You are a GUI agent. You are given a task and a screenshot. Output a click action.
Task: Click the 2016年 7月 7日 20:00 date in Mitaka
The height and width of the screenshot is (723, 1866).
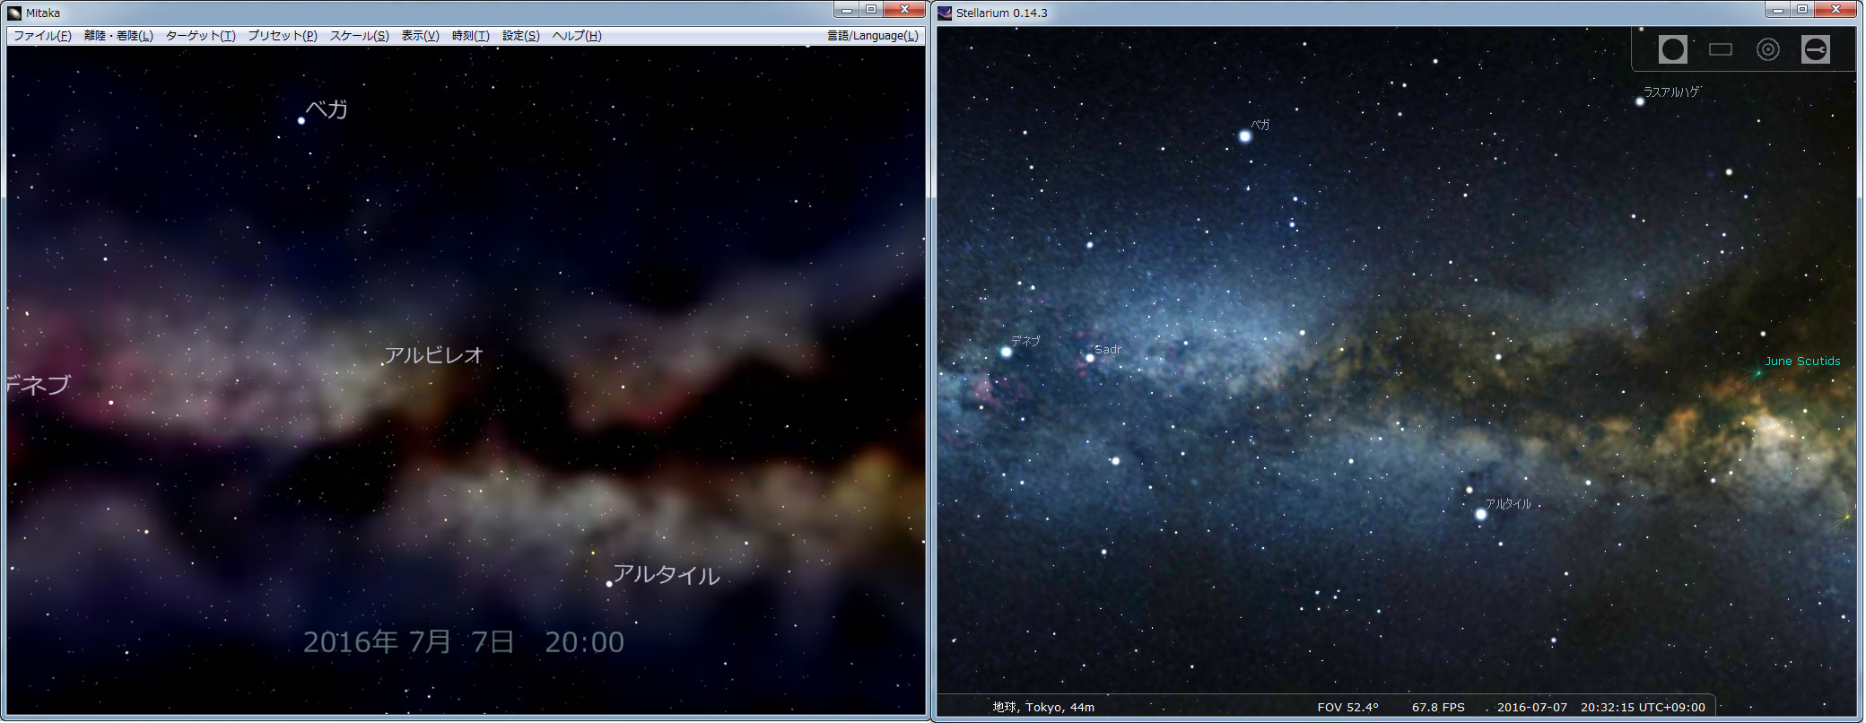(463, 642)
